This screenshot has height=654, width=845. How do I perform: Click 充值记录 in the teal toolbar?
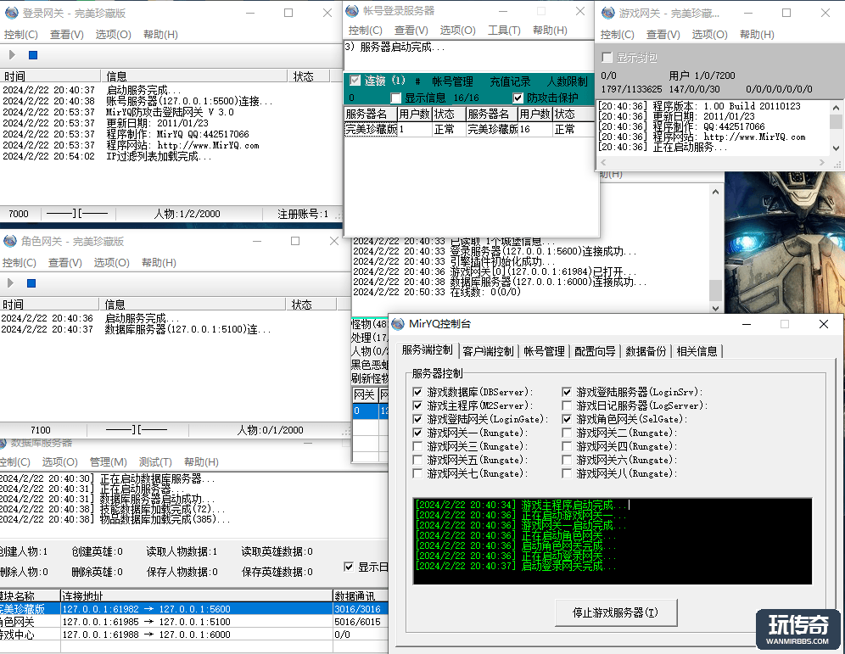(510, 81)
